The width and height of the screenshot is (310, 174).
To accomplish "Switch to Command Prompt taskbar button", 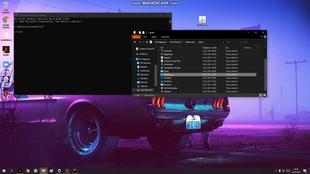I will pos(75,171).
